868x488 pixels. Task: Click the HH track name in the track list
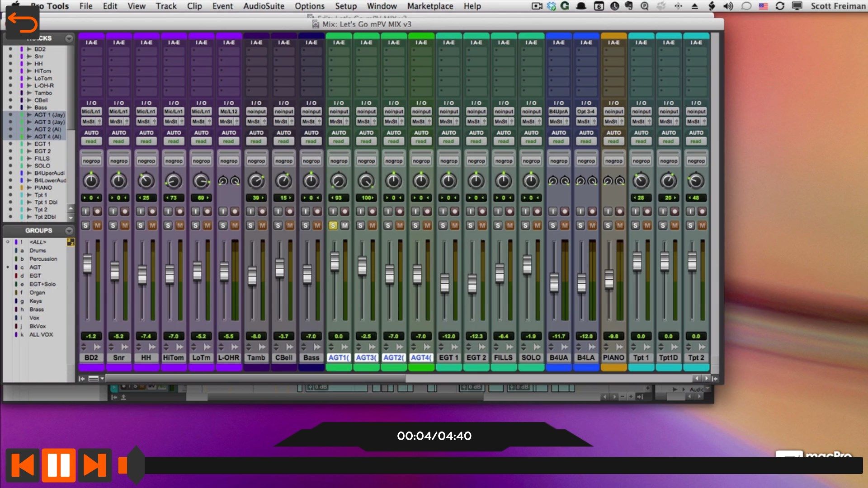click(41, 63)
